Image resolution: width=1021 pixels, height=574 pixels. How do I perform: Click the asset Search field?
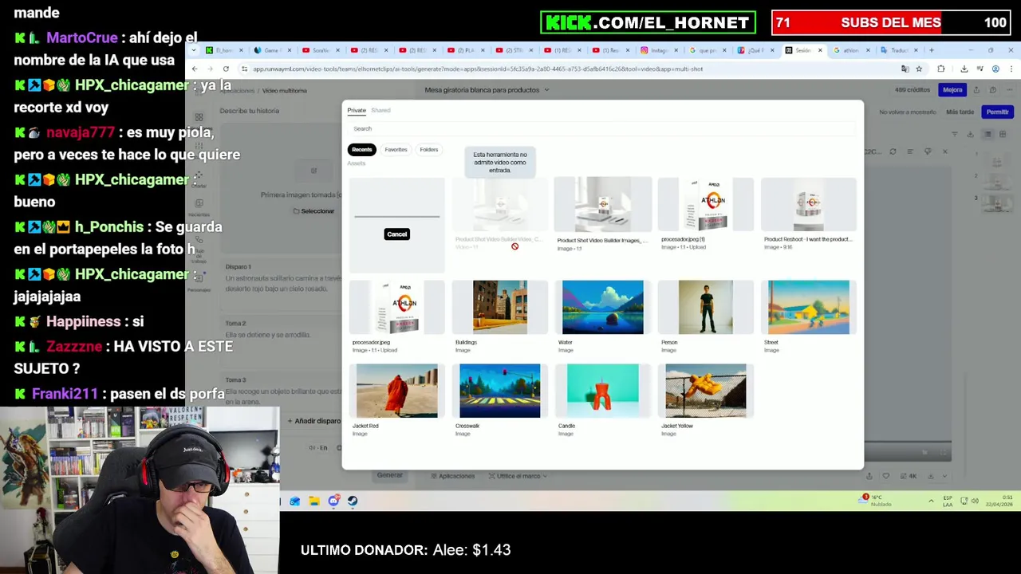pos(602,128)
